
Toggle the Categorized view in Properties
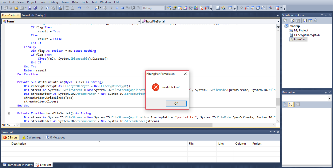tap(285, 104)
